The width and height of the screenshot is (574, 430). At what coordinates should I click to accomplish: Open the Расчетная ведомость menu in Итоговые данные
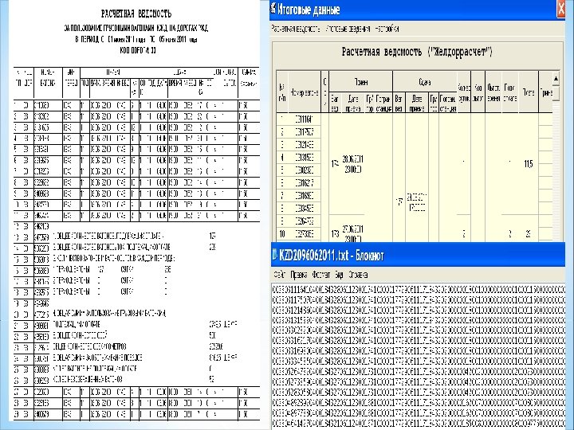pos(296,29)
